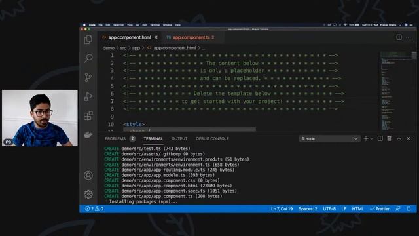Open notifications bell in status bar

pyautogui.click(x=409, y=208)
